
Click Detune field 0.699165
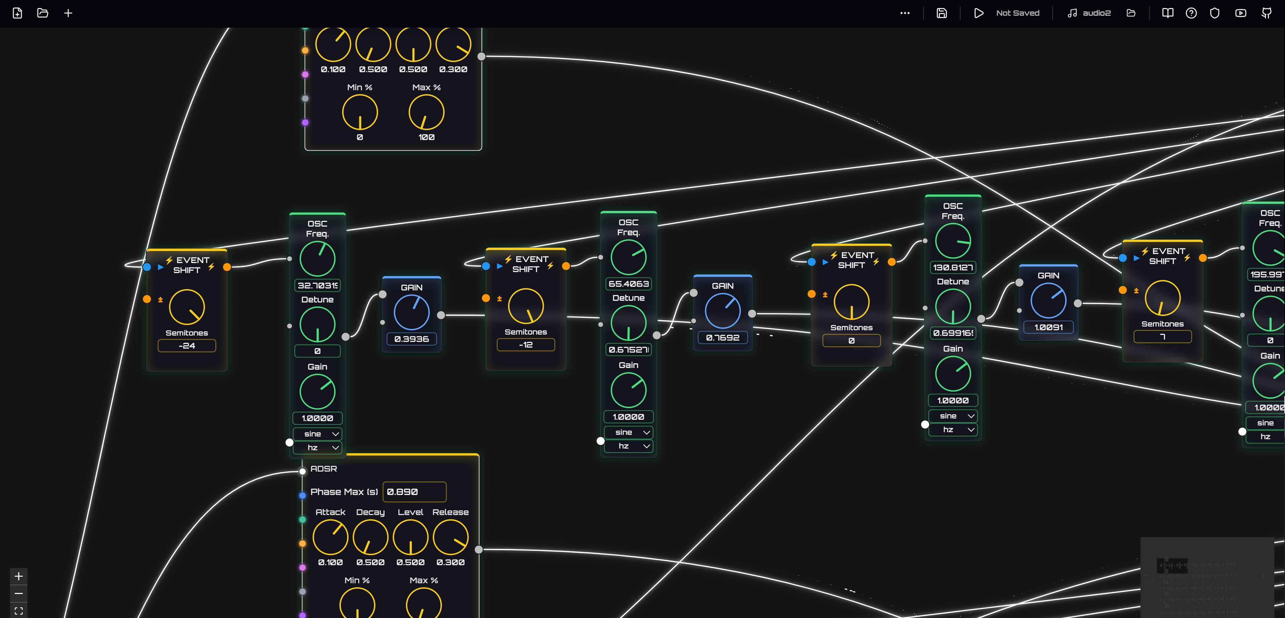[x=953, y=333]
